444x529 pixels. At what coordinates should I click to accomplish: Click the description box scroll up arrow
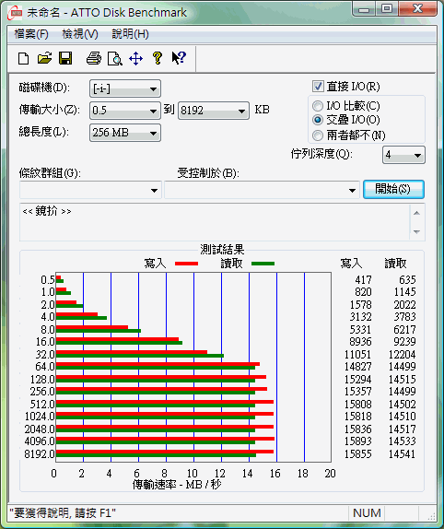click(416, 213)
